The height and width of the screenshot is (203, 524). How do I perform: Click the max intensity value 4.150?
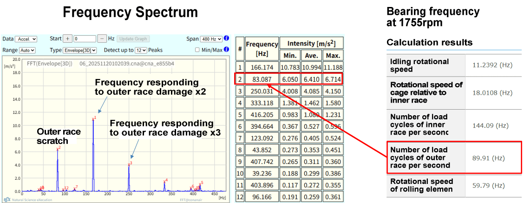point(333,92)
